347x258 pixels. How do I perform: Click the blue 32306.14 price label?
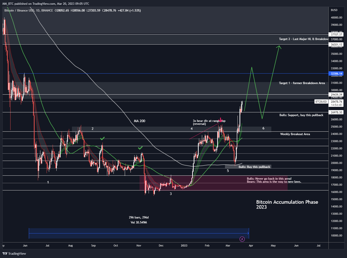337,74
